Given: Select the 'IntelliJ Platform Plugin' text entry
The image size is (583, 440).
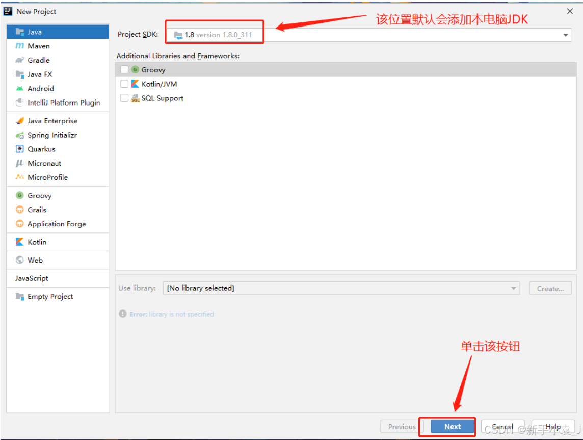Looking at the screenshot, I should [x=64, y=102].
